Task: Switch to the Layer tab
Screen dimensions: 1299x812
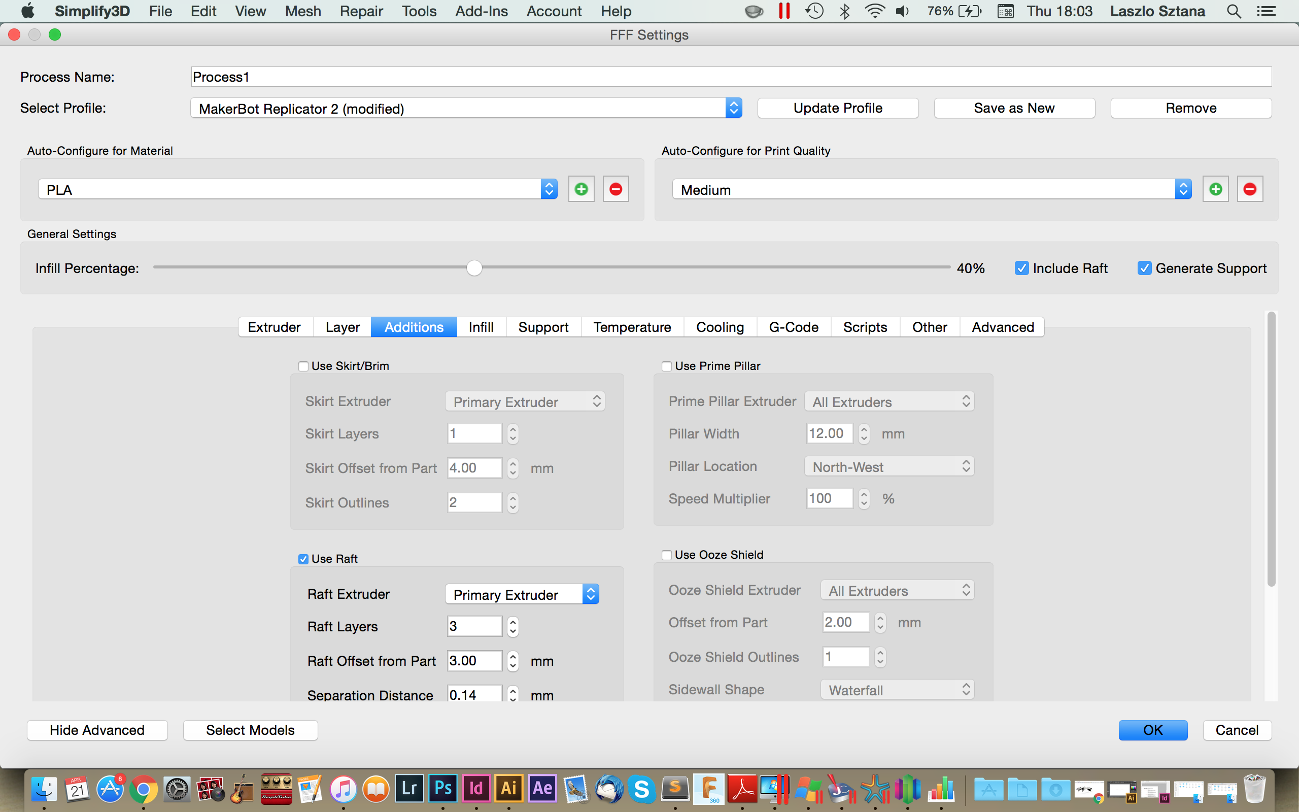Action: (343, 327)
